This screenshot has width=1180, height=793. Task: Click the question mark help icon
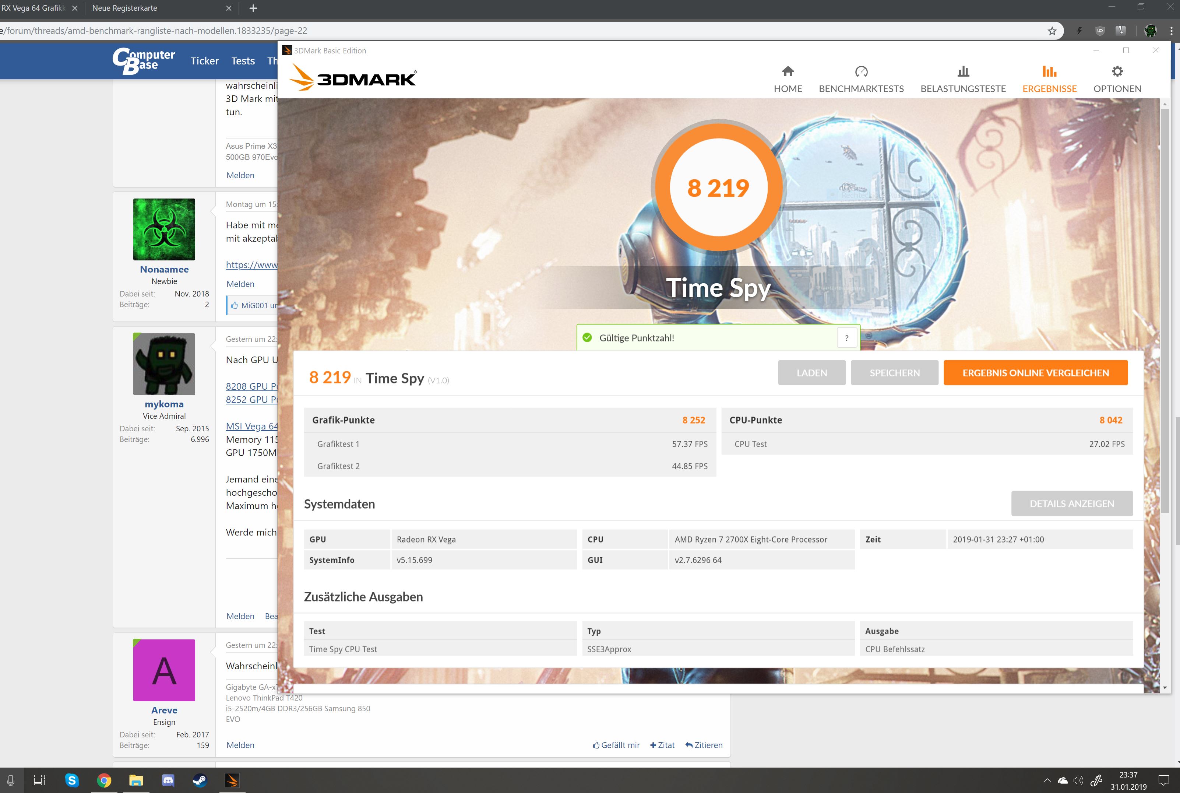(847, 338)
